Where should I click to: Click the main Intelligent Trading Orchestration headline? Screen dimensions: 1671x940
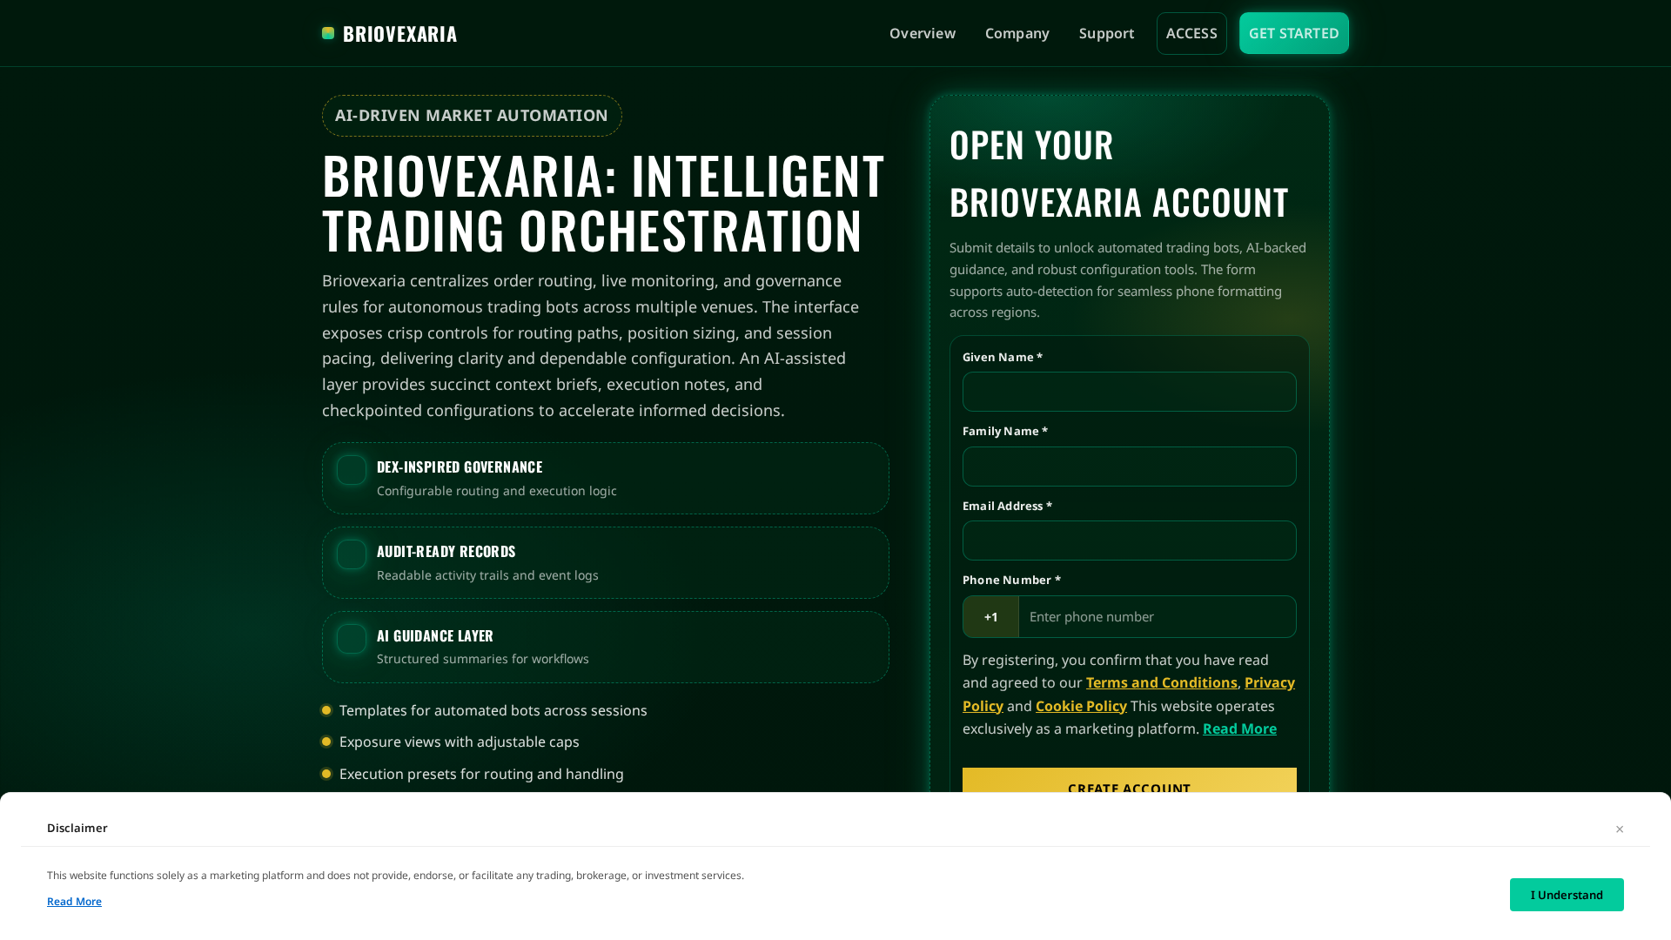[603, 202]
